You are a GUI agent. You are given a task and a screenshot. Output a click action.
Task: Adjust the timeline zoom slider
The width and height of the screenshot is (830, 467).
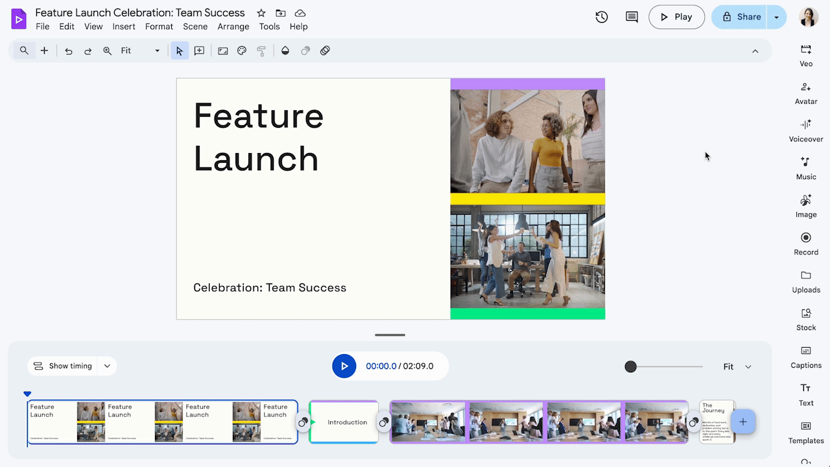[630, 366]
